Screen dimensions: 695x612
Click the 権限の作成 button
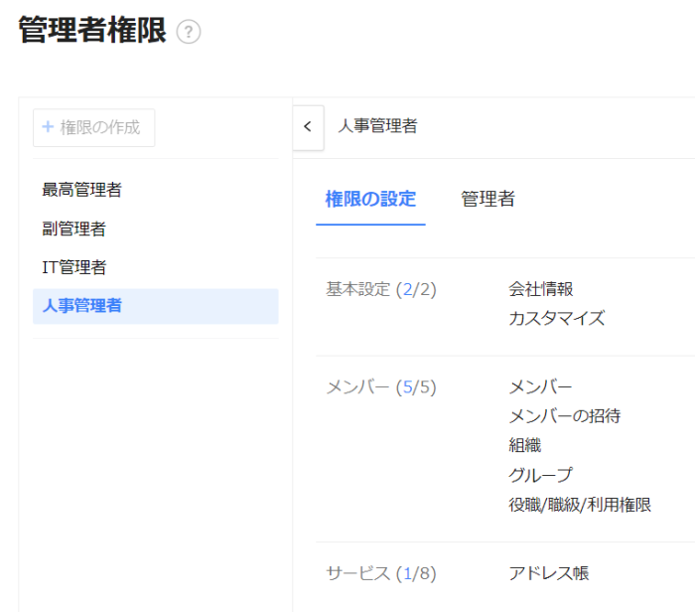click(94, 128)
